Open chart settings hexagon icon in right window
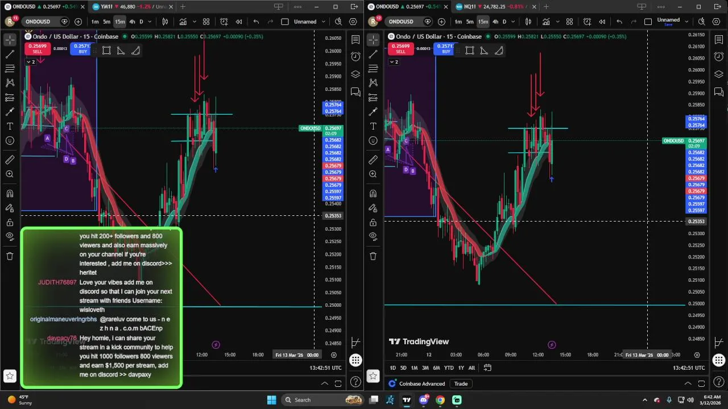Image resolution: width=728 pixels, height=409 pixels. [x=717, y=22]
